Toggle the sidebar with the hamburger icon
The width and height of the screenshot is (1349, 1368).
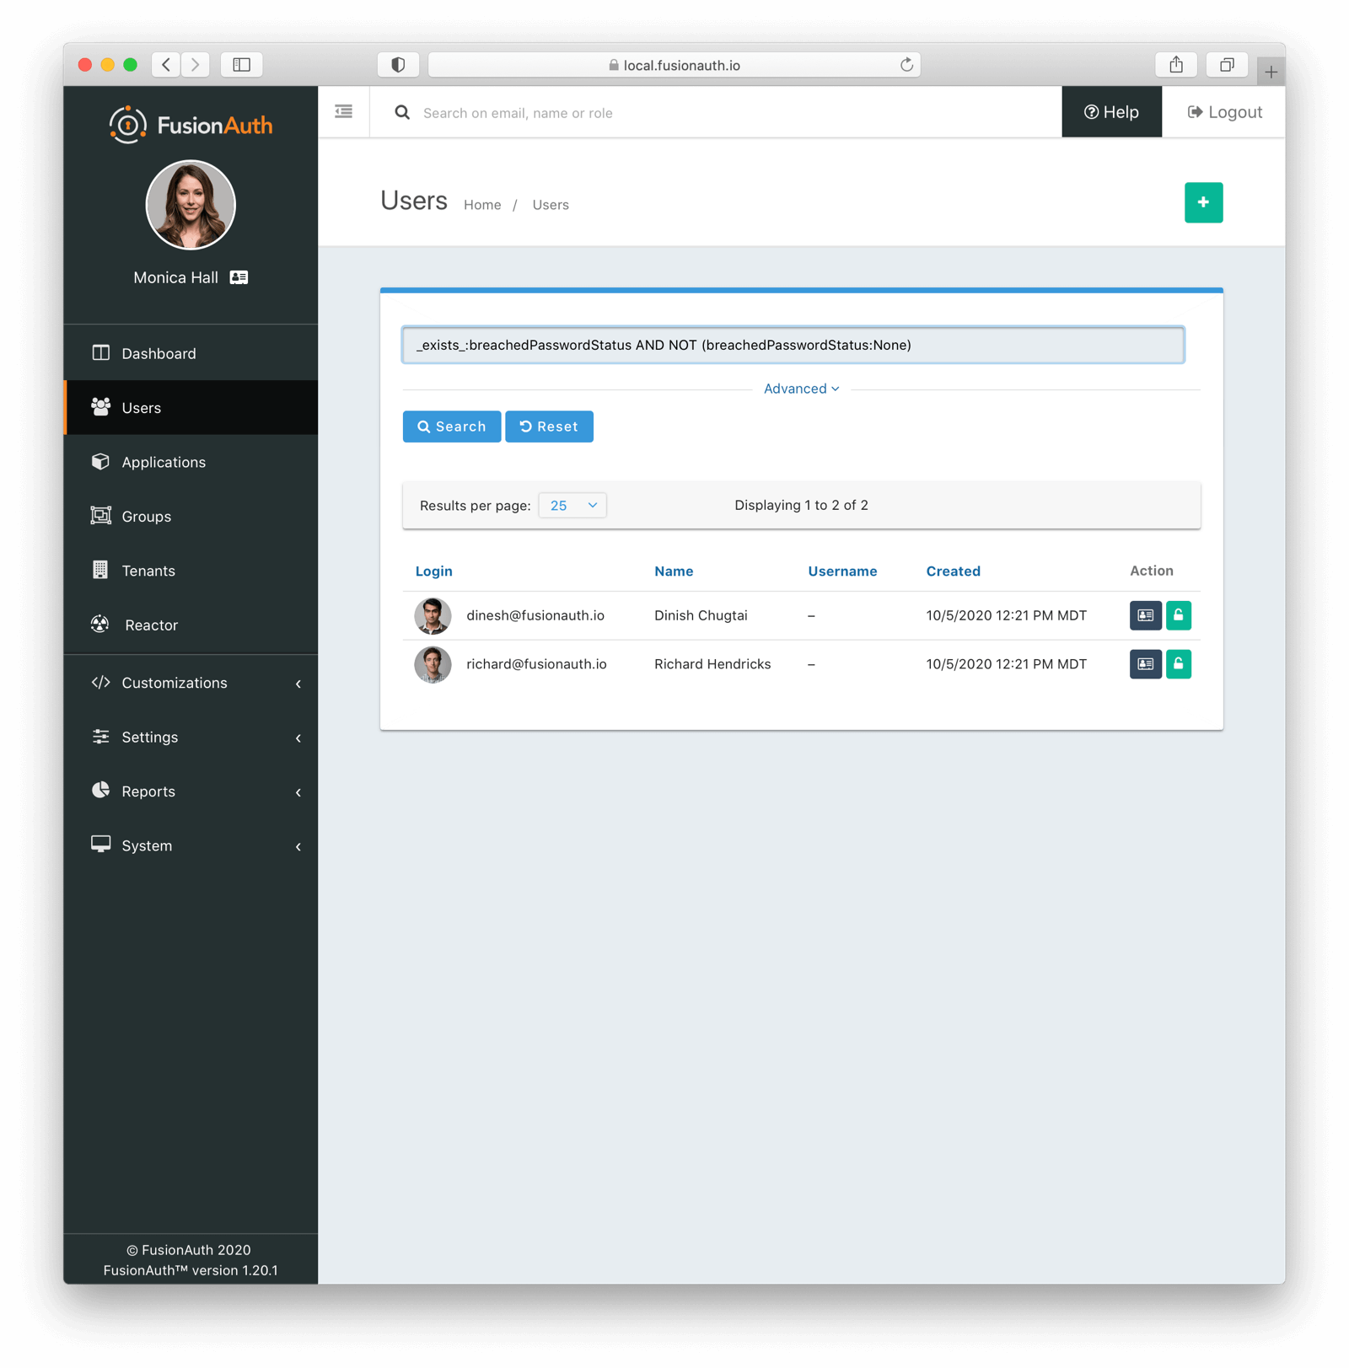[x=343, y=111]
